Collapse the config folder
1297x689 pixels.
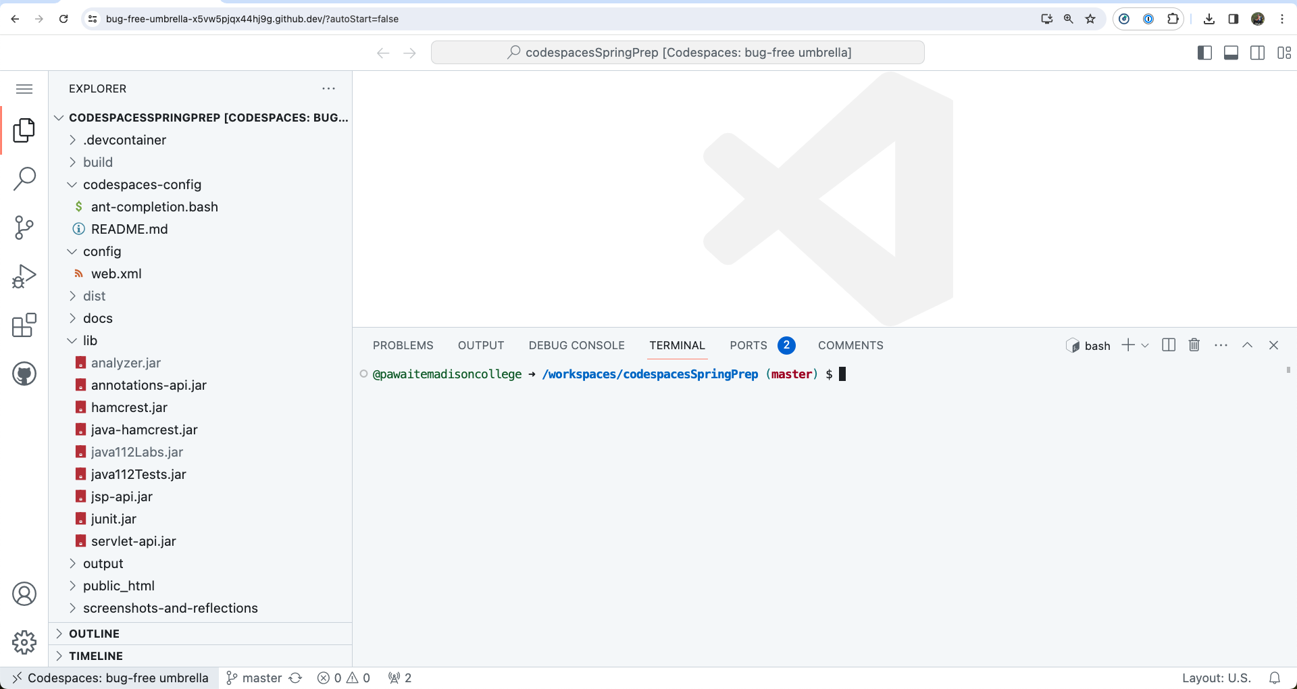(201, 251)
